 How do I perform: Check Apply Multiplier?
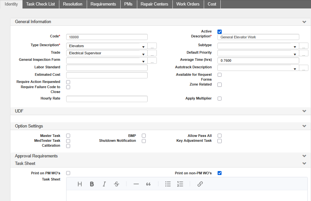(220, 99)
